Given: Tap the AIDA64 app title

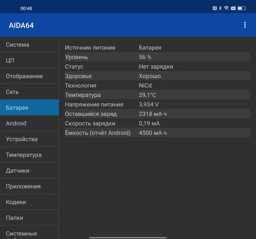Looking at the screenshot, I should tap(21, 25).
